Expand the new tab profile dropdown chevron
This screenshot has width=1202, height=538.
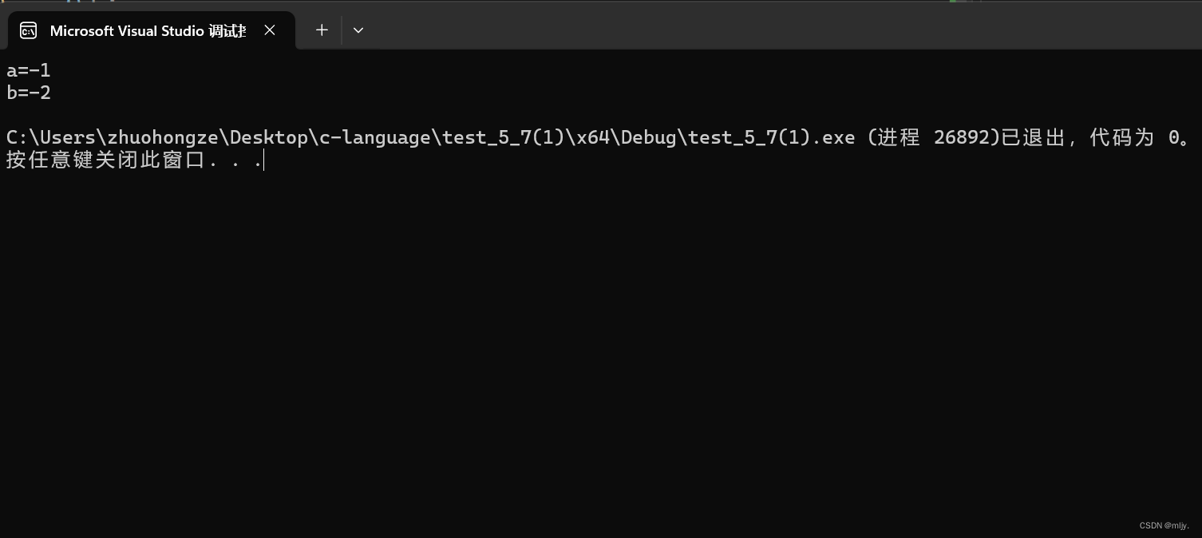click(x=358, y=30)
